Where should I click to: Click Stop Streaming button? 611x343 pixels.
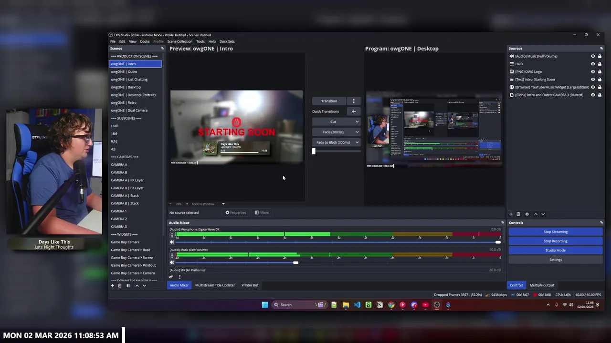click(x=556, y=232)
